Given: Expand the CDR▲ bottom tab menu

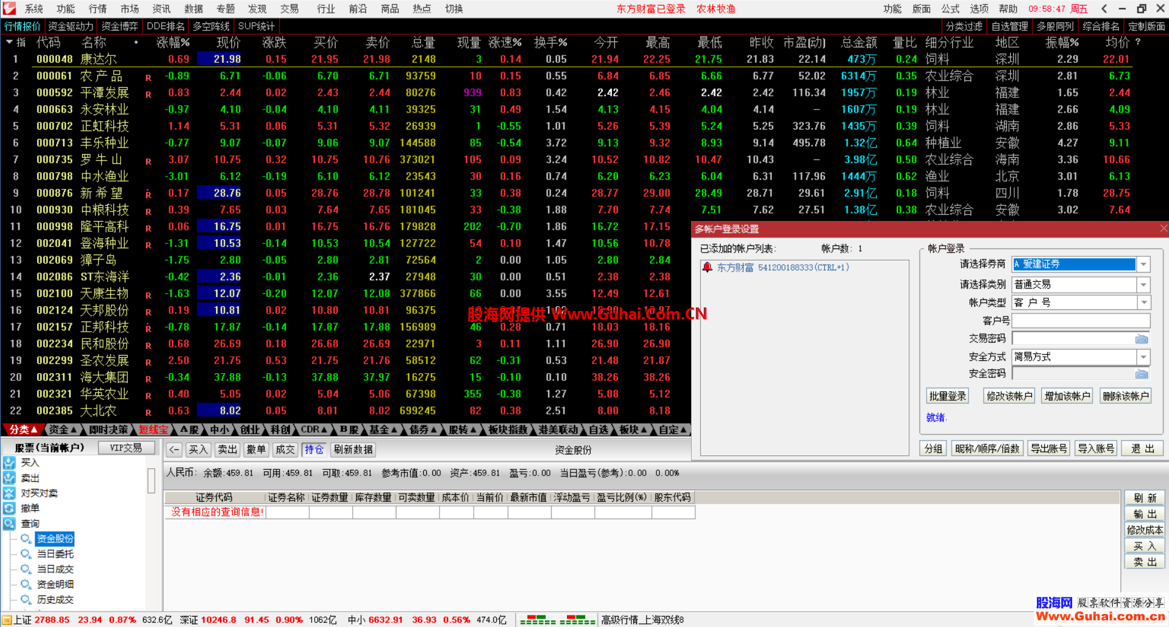Looking at the screenshot, I should (x=314, y=430).
